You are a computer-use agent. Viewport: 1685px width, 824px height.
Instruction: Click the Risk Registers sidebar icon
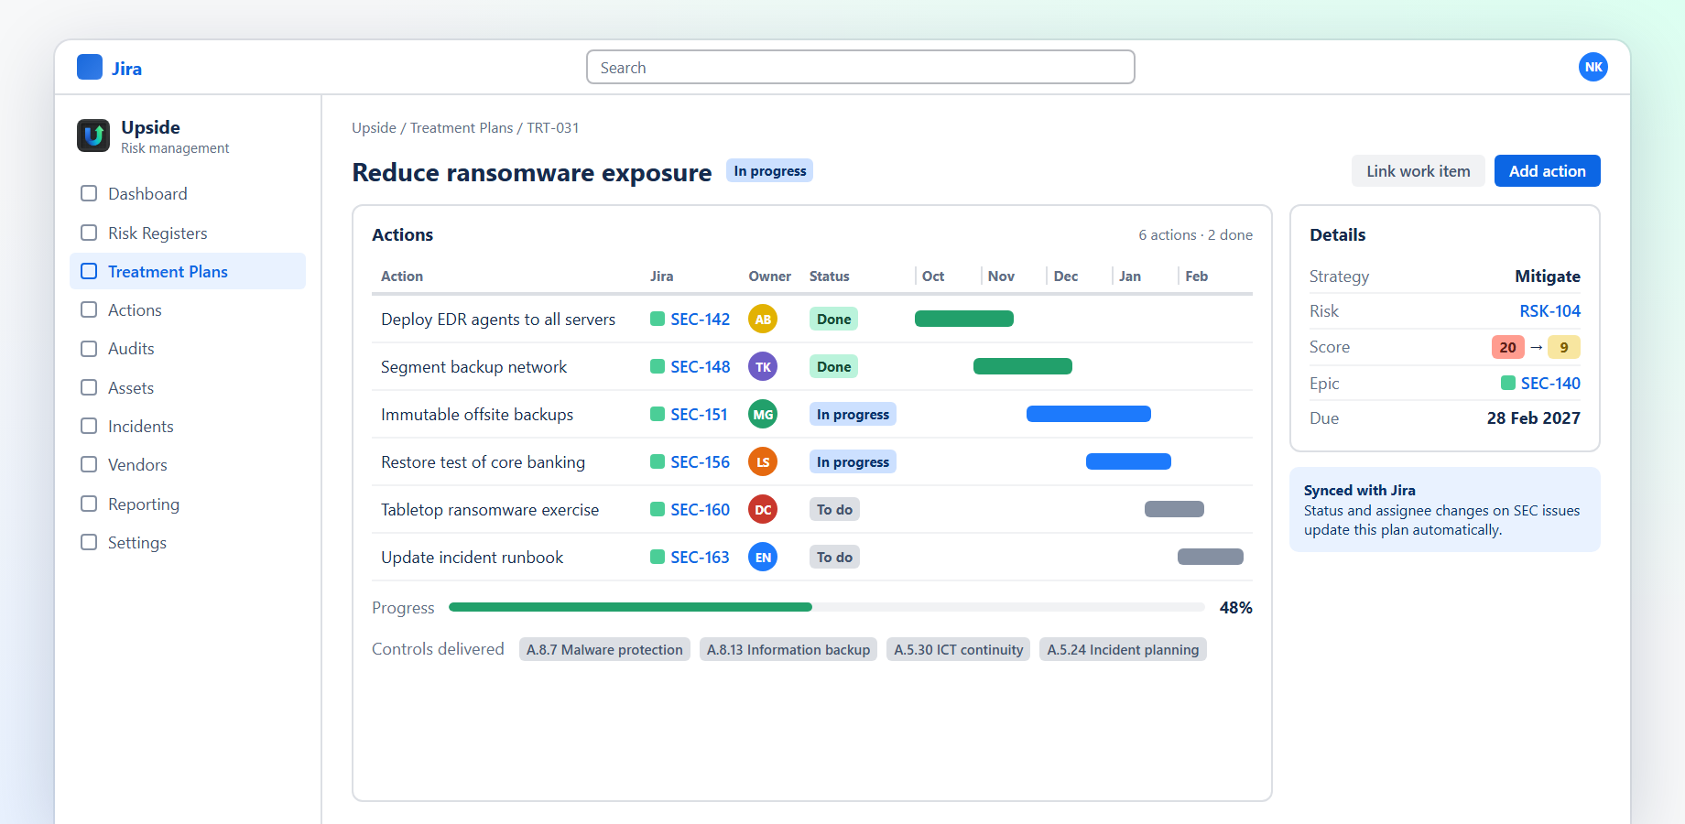click(89, 233)
